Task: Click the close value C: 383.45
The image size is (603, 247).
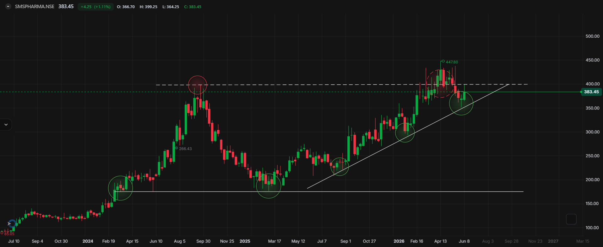Action: (193, 7)
